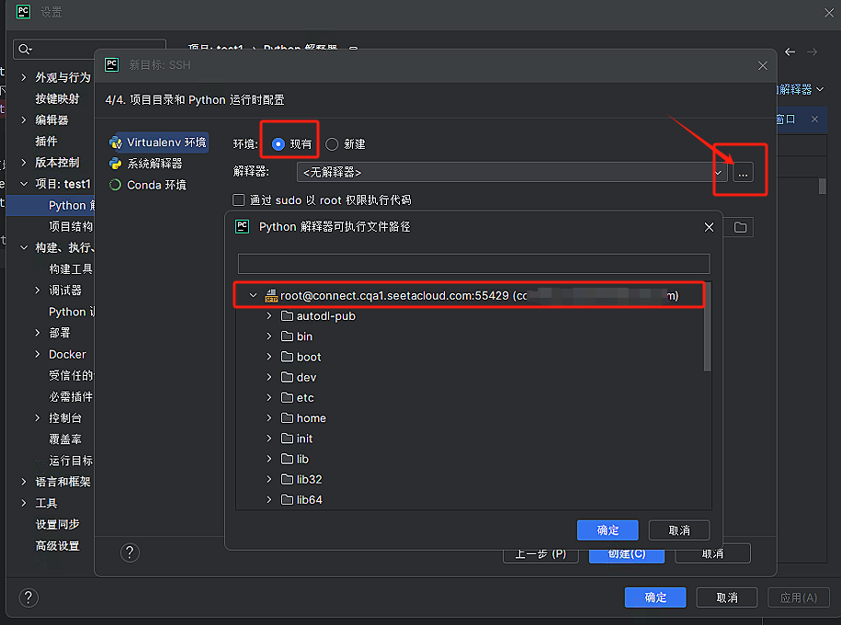Select the lib folder icon
Screen dimensions: 841x625
pos(288,458)
